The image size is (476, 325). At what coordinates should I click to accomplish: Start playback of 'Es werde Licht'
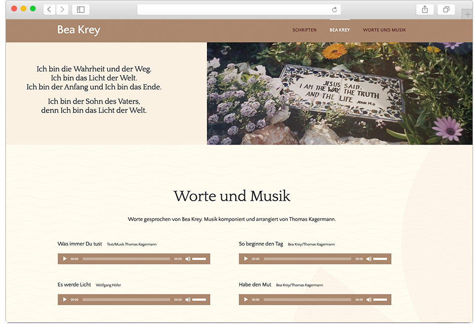(x=65, y=299)
